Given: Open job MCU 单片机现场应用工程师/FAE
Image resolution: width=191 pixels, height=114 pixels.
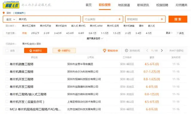Looking at the screenshot, I should point(35,109).
